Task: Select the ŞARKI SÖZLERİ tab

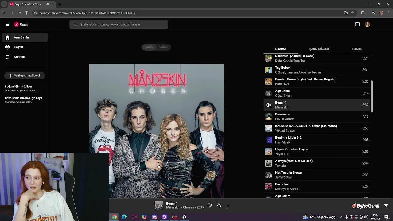Action: [319, 49]
